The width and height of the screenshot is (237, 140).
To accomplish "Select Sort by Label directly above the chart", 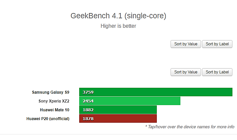I will point(217,72).
